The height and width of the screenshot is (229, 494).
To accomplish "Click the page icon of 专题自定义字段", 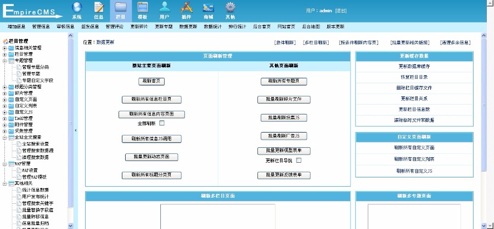I will 19,81.
